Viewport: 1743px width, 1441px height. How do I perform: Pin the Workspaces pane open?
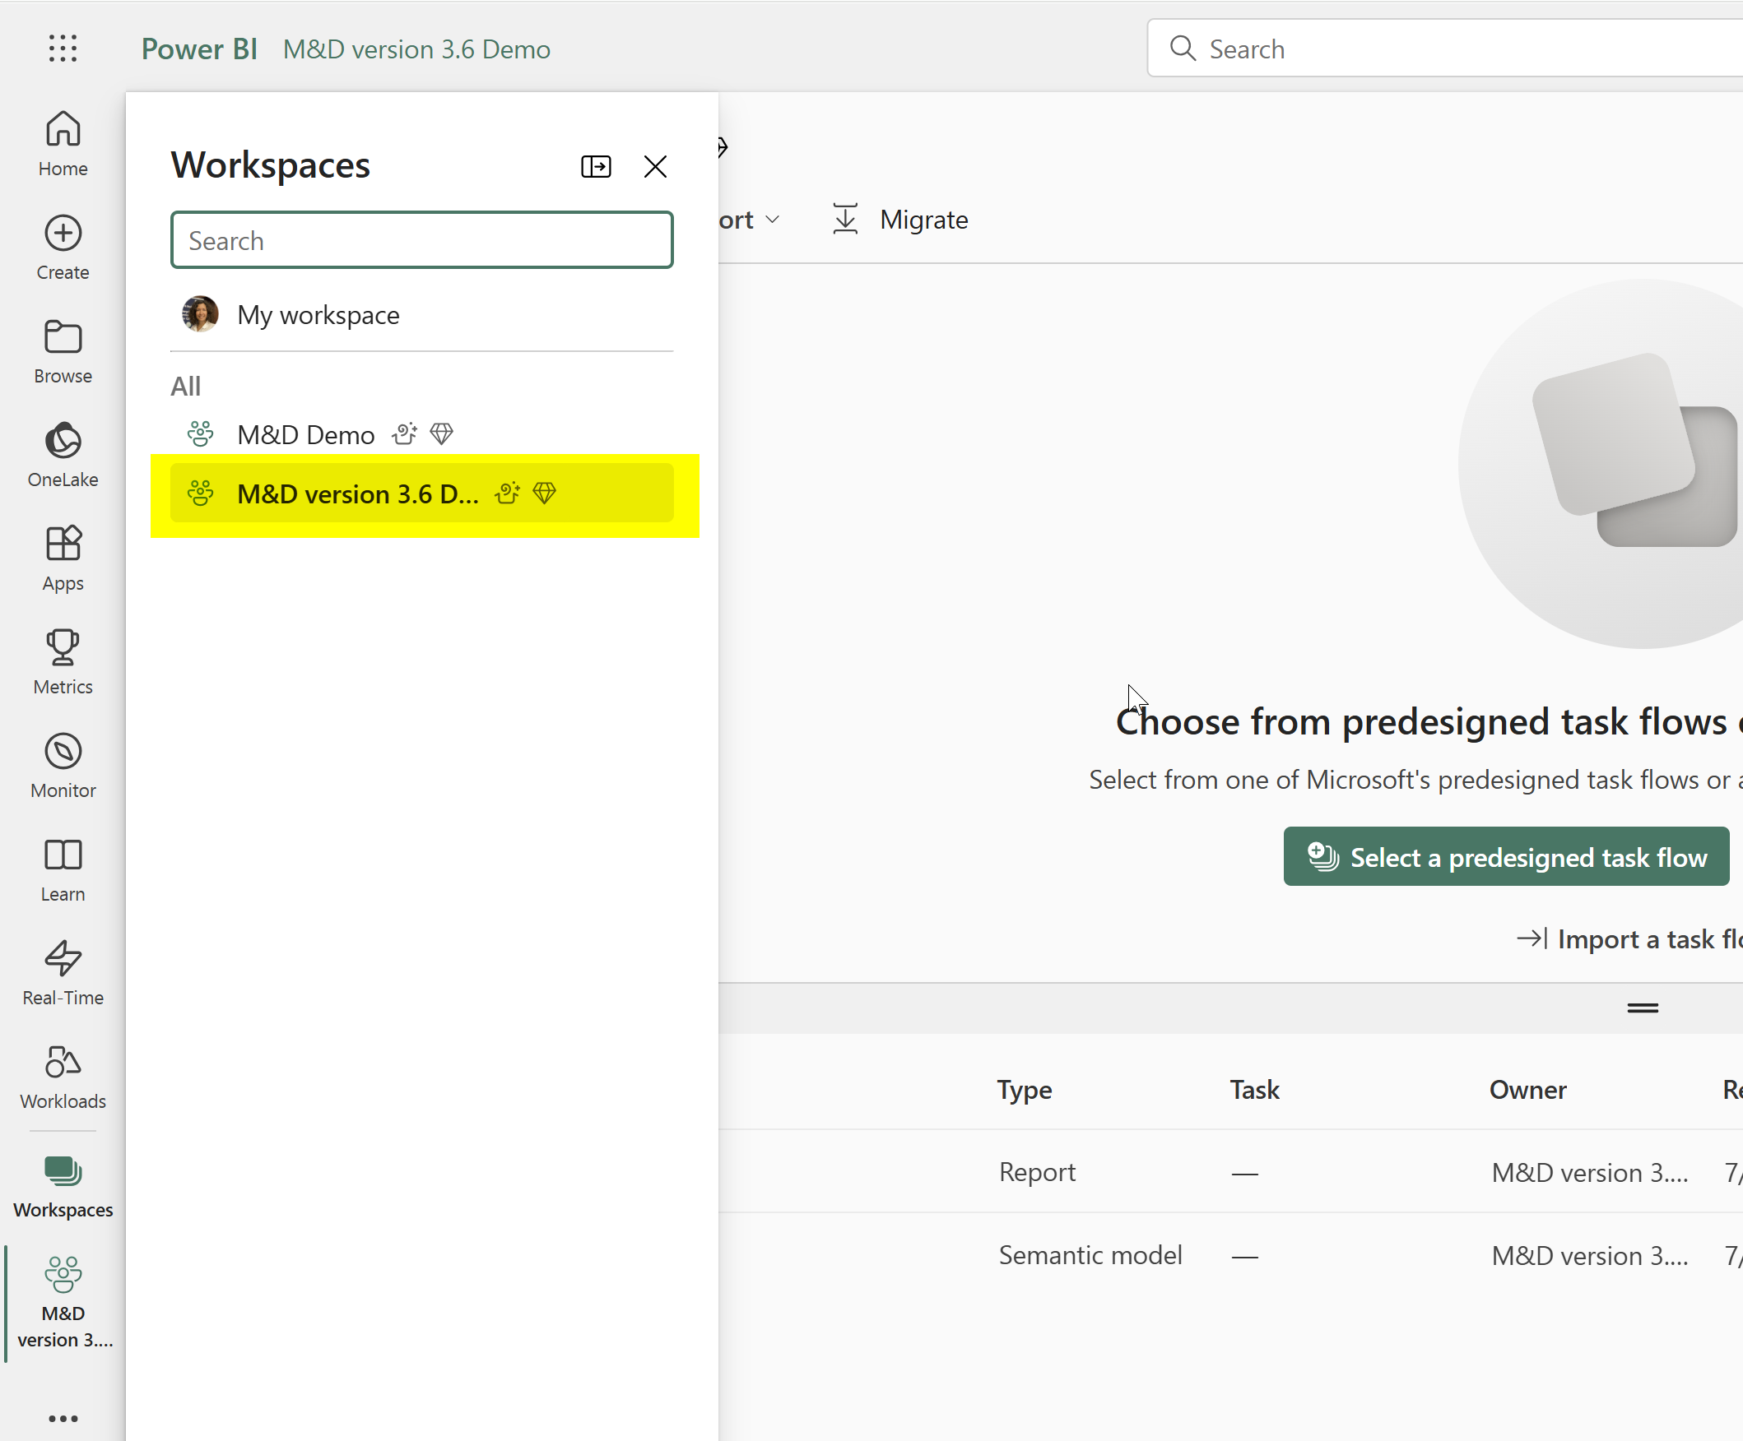coord(596,167)
